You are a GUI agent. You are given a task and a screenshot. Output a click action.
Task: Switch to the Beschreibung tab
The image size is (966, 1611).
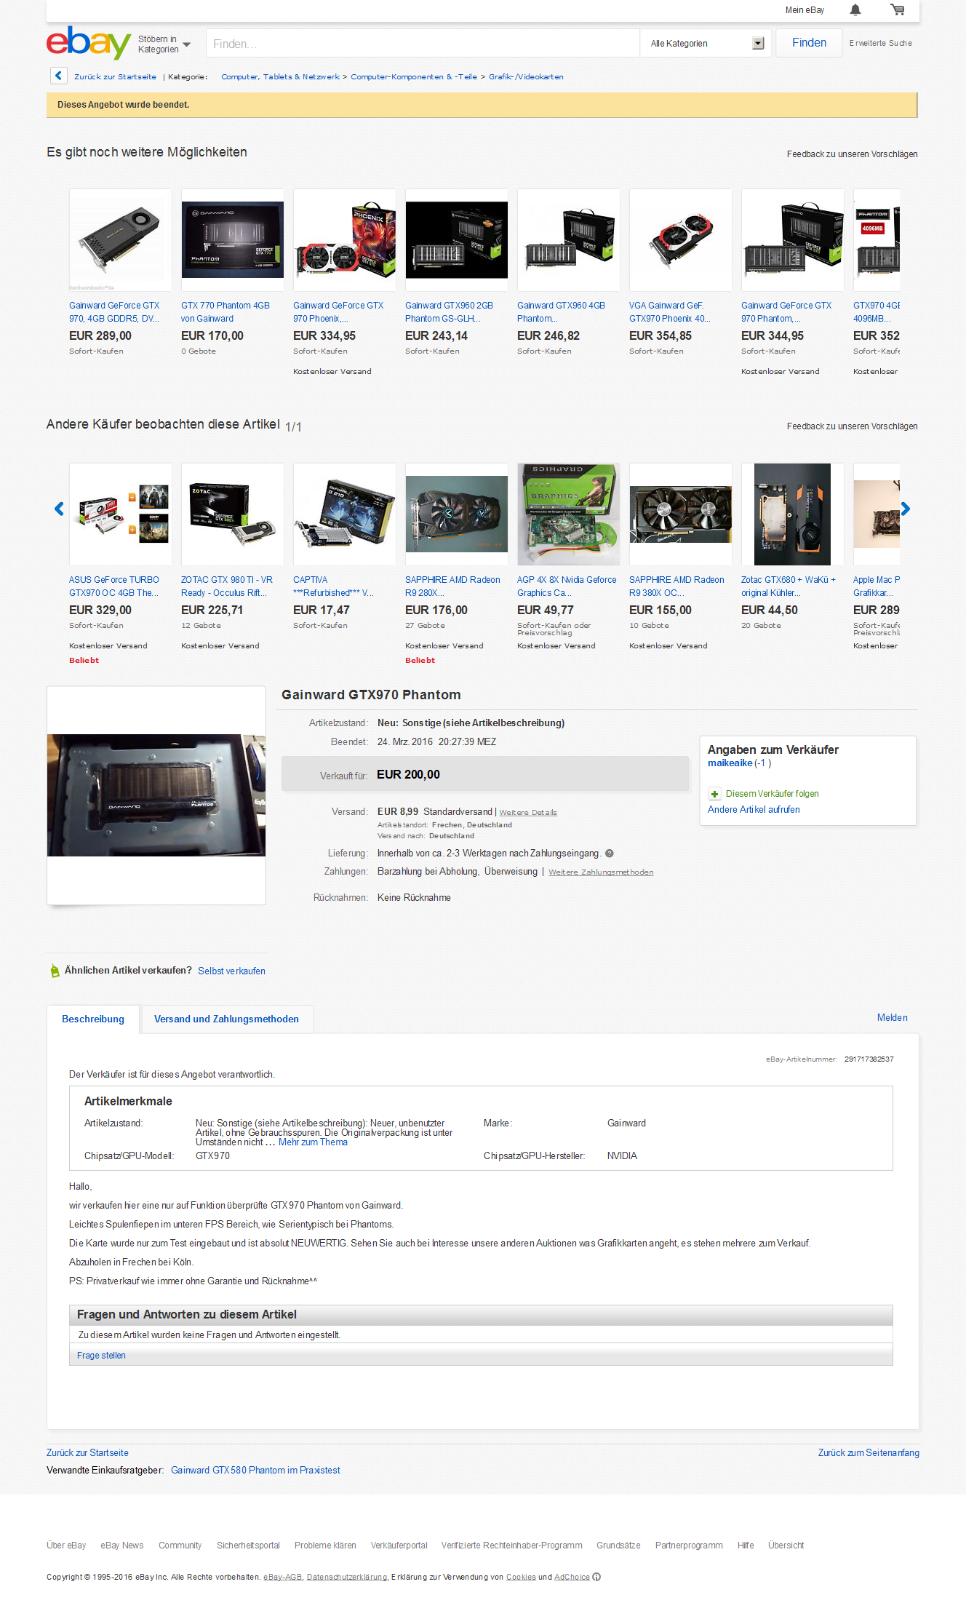(x=93, y=1019)
